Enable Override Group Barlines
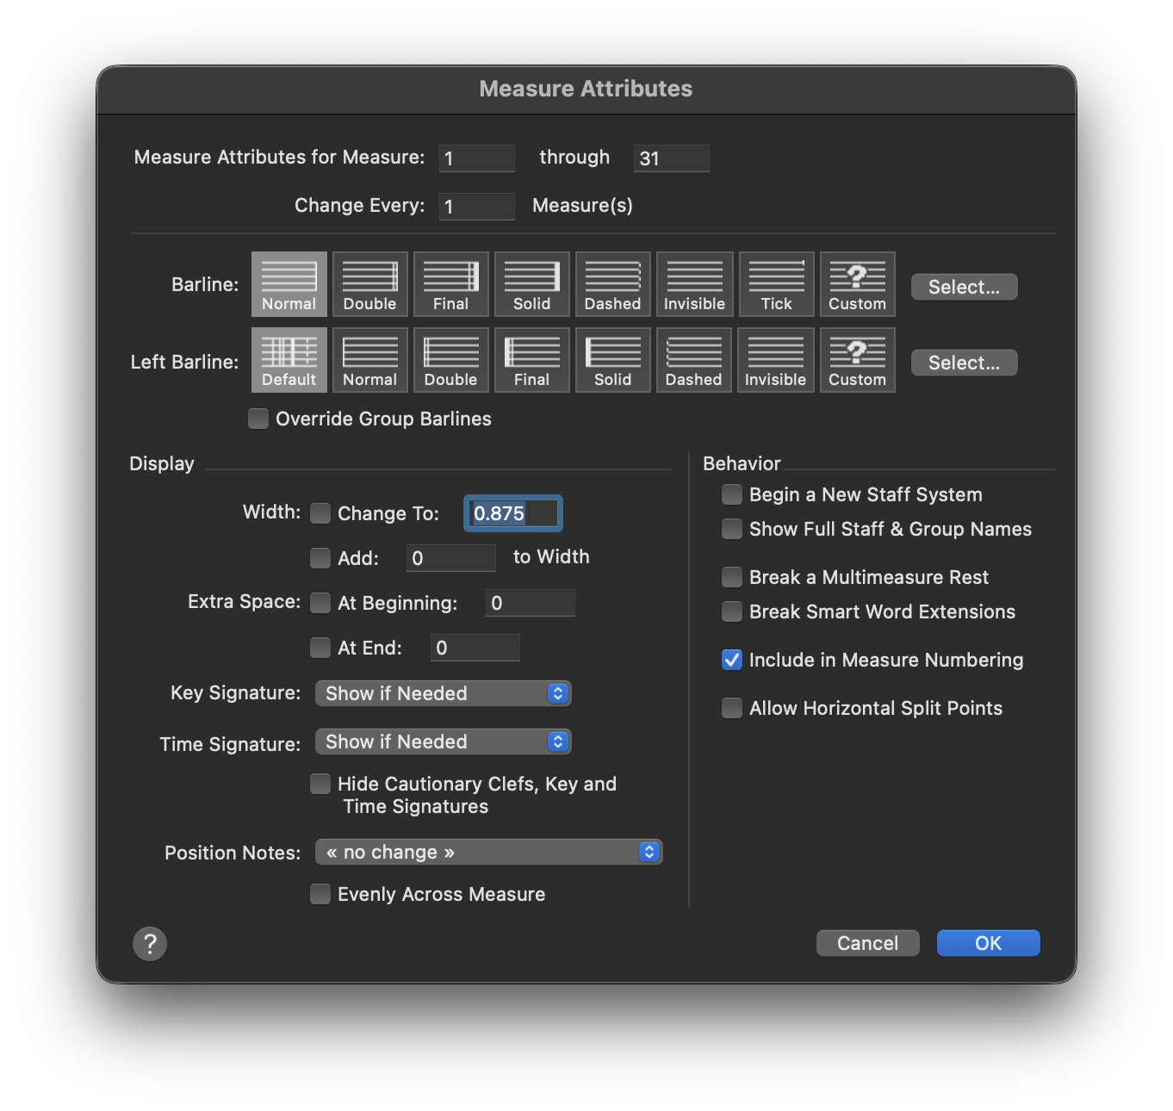 [258, 419]
